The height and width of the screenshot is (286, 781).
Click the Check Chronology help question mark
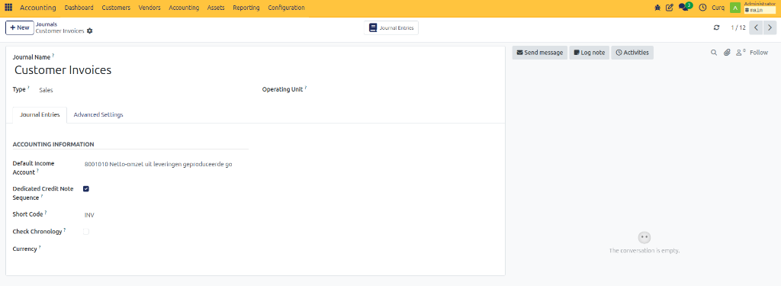coord(65,230)
